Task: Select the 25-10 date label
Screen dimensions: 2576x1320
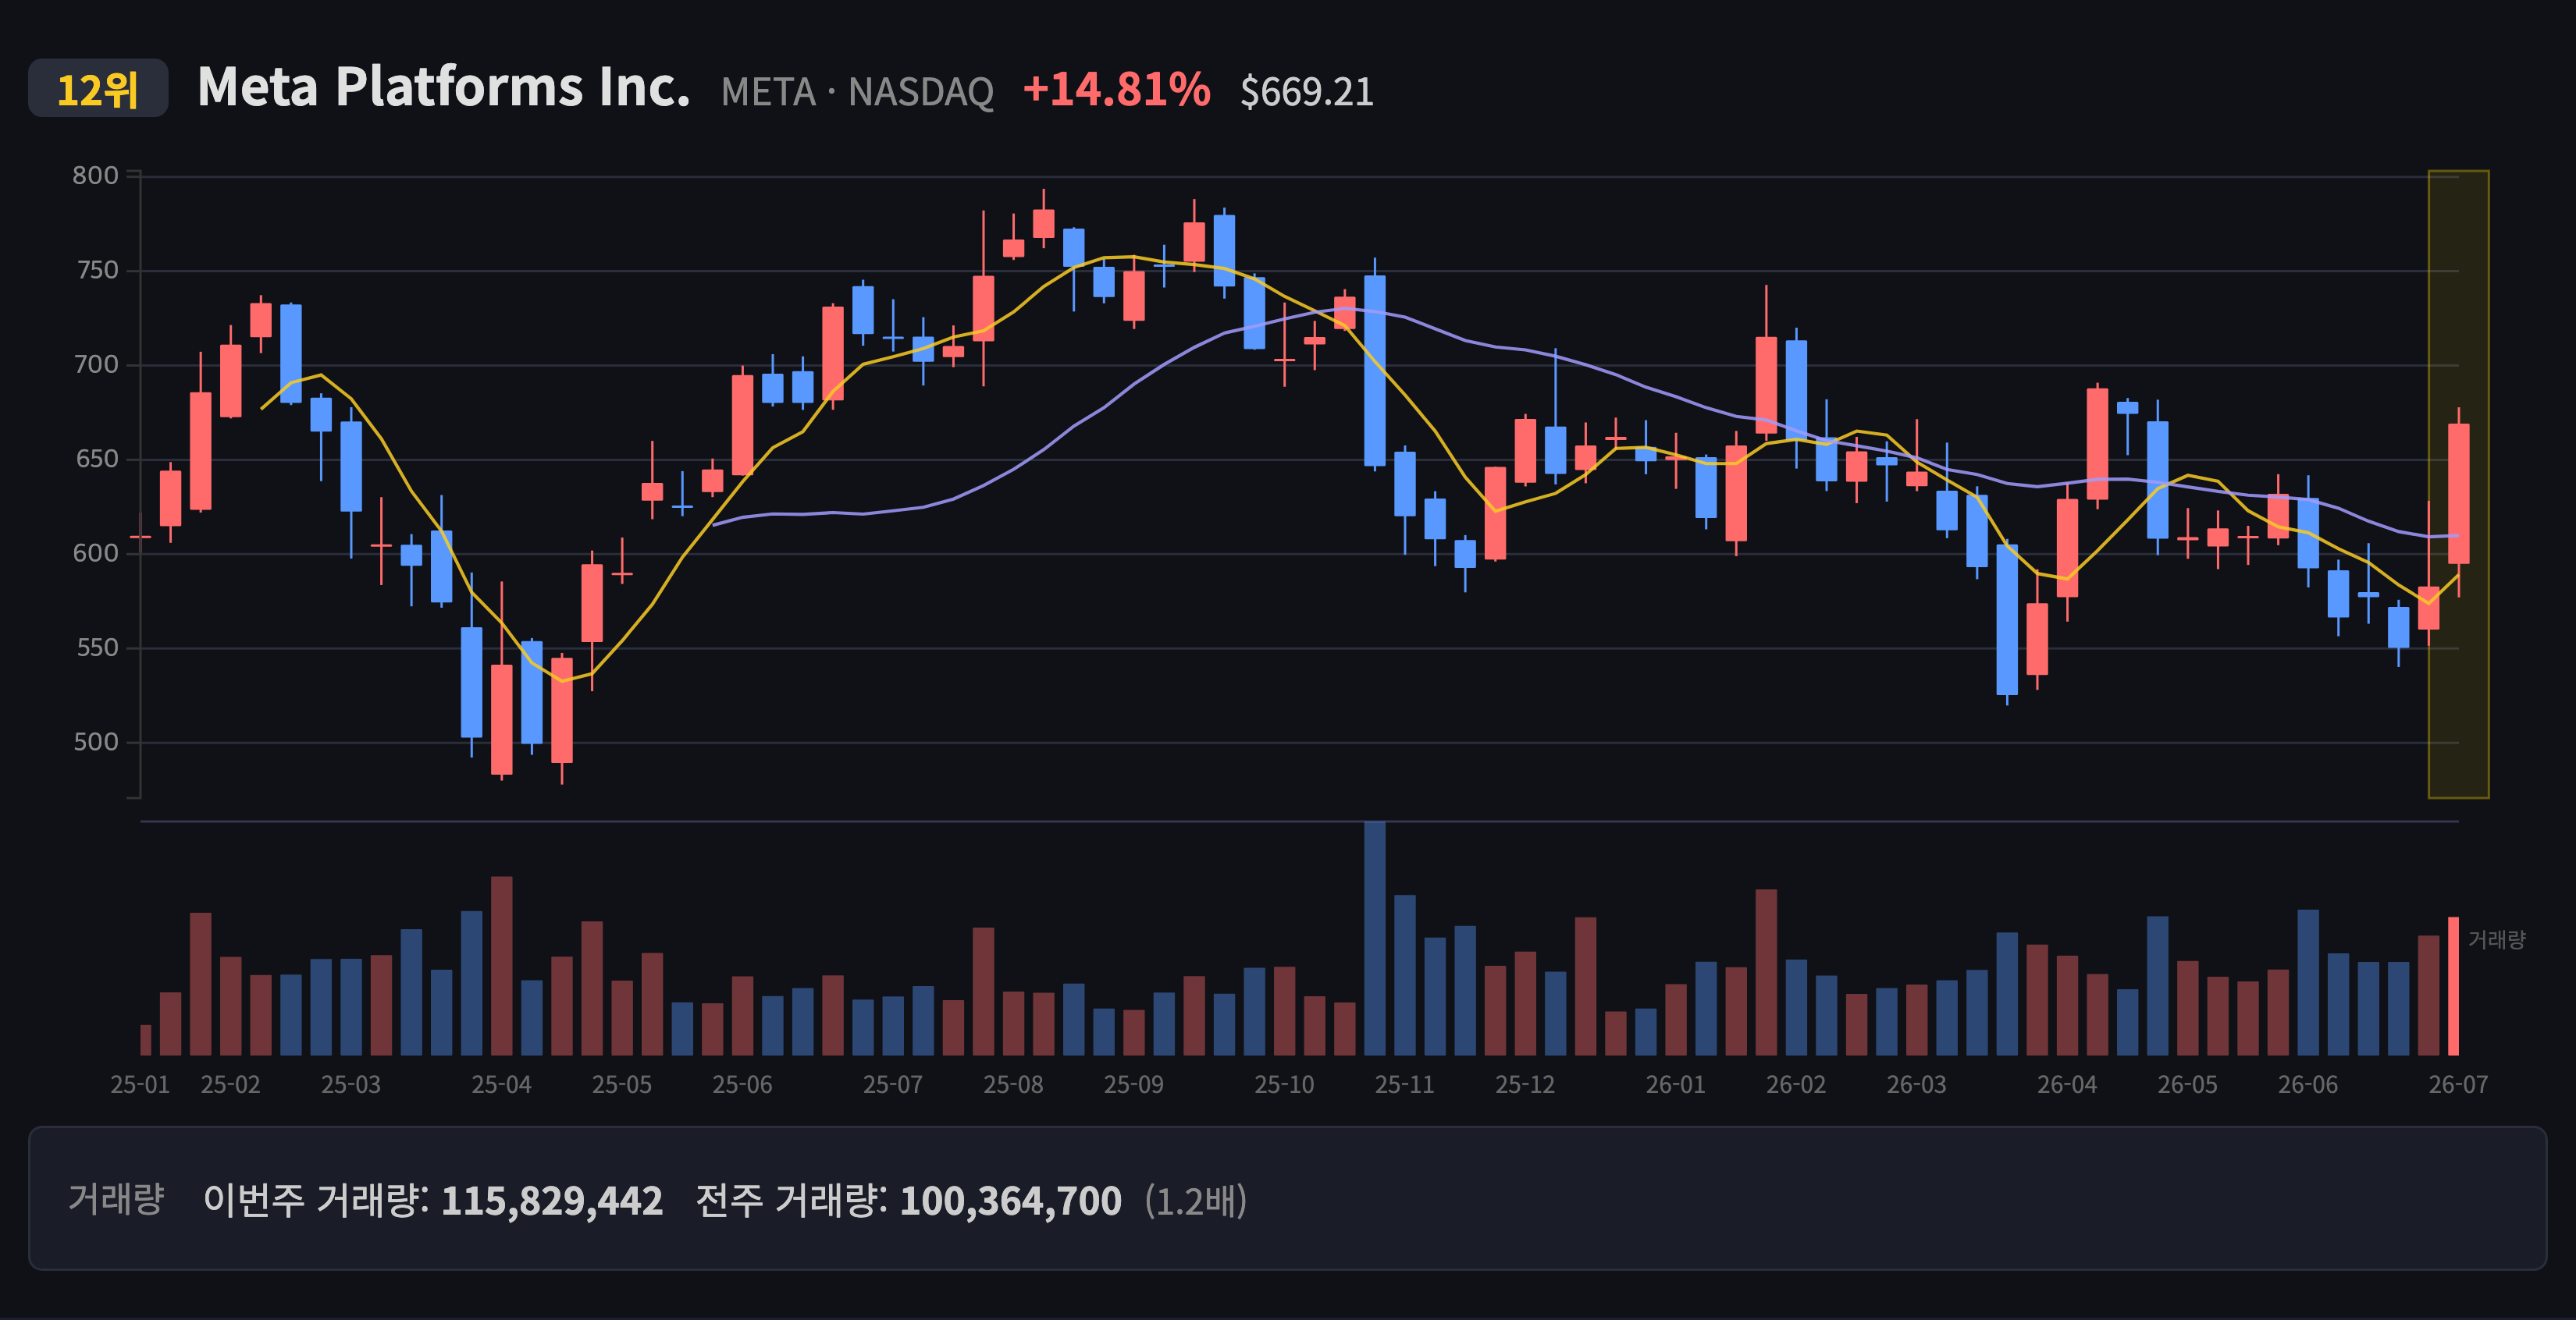Action: (x=1284, y=1085)
